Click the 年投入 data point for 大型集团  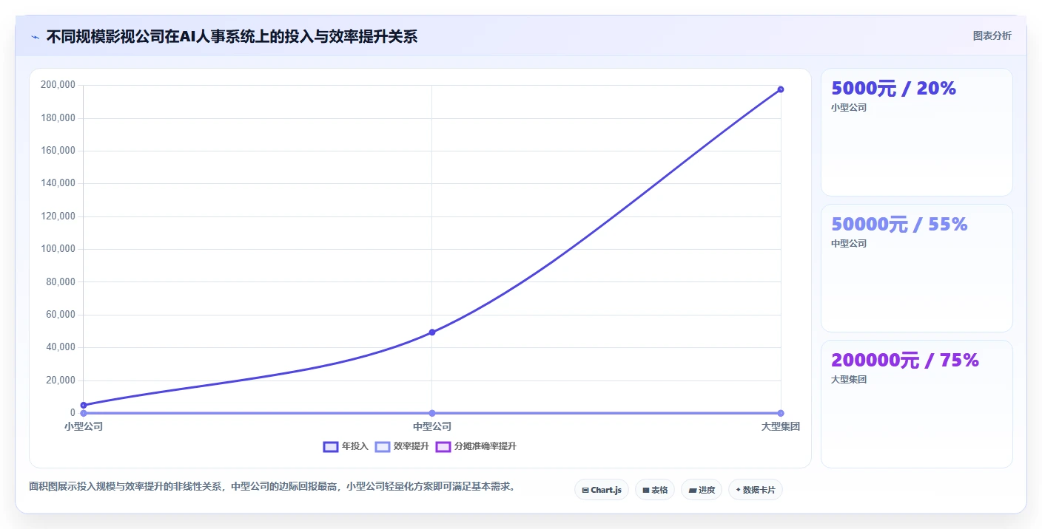[781, 89]
